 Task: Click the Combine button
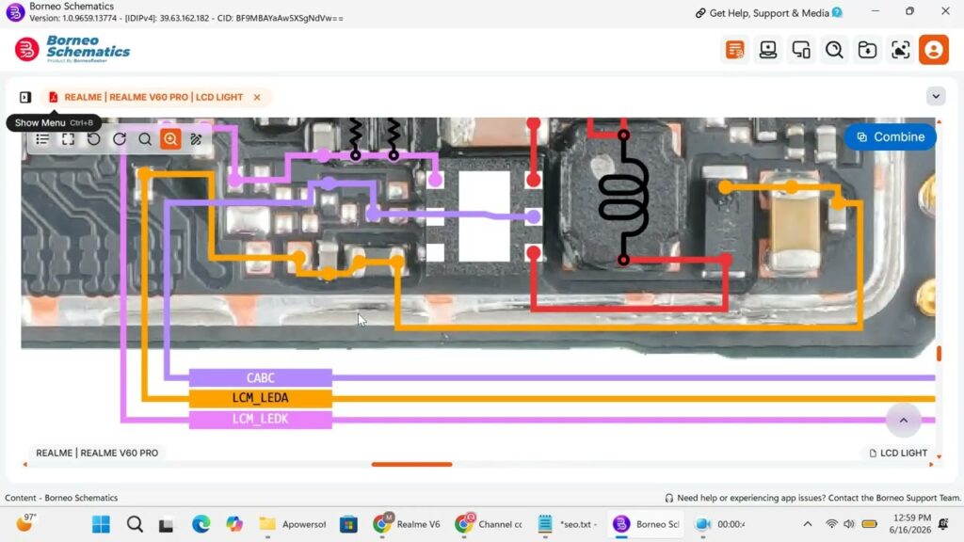(891, 137)
